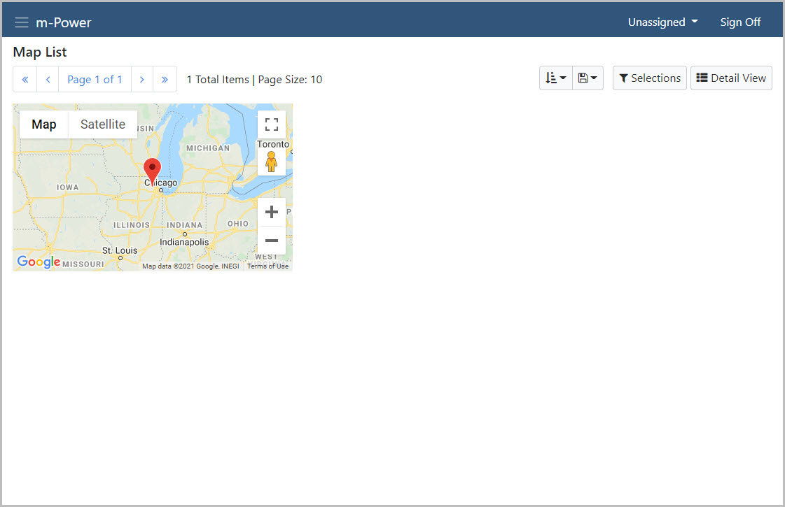Viewport: 785px width, 507px height.
Task: Click the Map List heading
Action: pyautogui.click(x=40, y=52)
